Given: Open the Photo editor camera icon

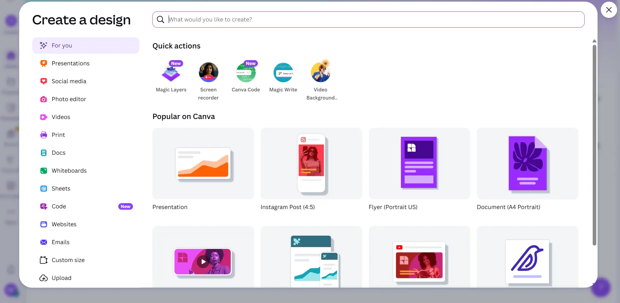Looking at the screenshot, I should coord(44,99).
